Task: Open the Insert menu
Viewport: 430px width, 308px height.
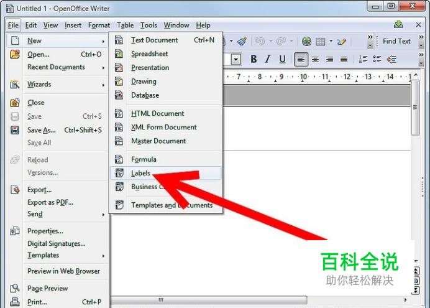Action: tap(73, 26)
